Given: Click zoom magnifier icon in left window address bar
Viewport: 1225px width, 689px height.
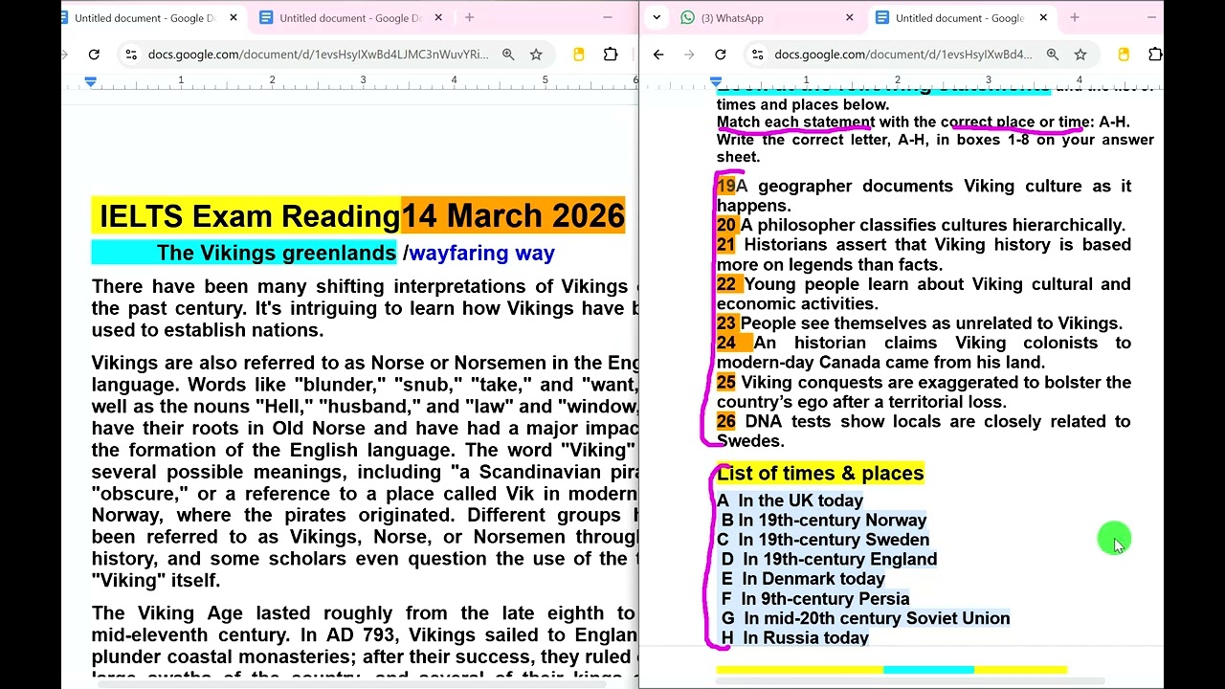Looking at the screenshot, I should coord(508,55).
